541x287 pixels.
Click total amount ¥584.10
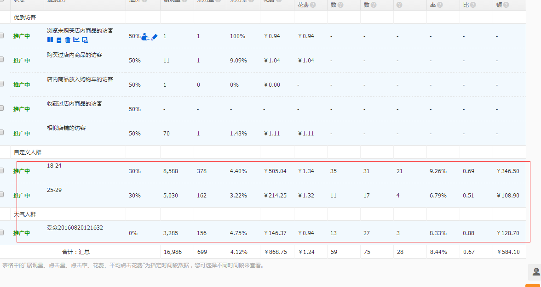click(508, 252)
